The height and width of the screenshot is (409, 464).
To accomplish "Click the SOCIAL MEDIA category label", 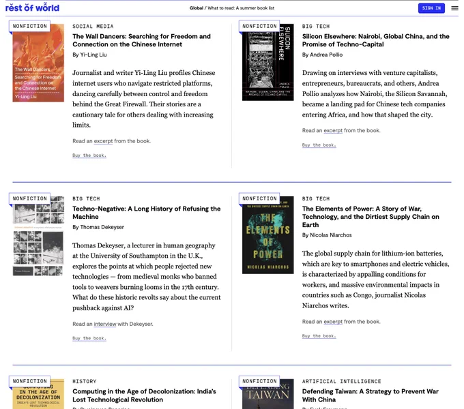I will [93, 27].
